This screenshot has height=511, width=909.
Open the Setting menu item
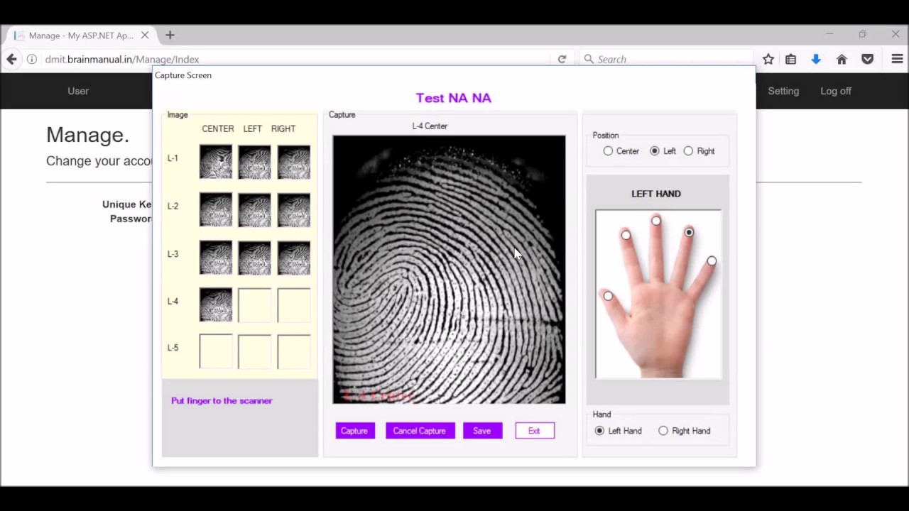[x=783, y=91]
